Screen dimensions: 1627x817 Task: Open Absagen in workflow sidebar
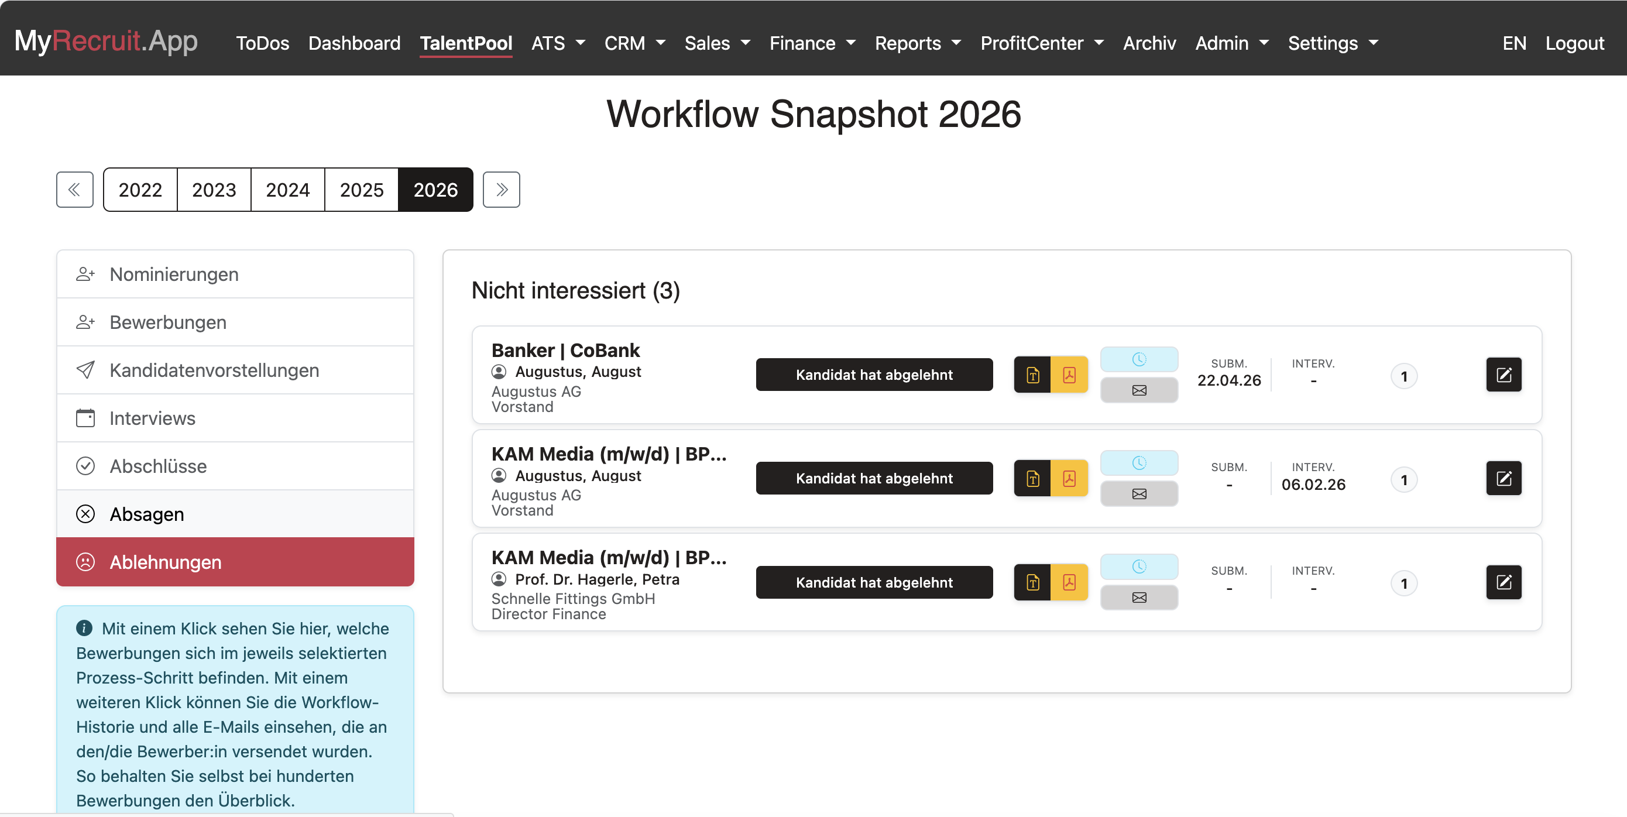pos(235,514)
